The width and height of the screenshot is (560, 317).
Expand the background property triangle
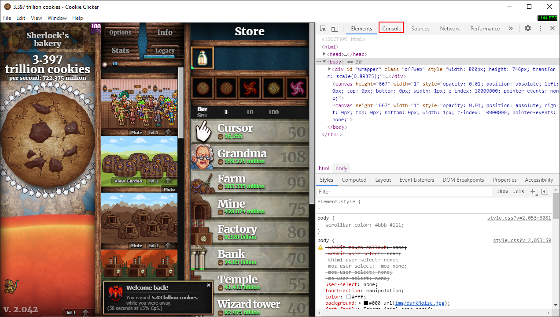click(x=360, y=303)
